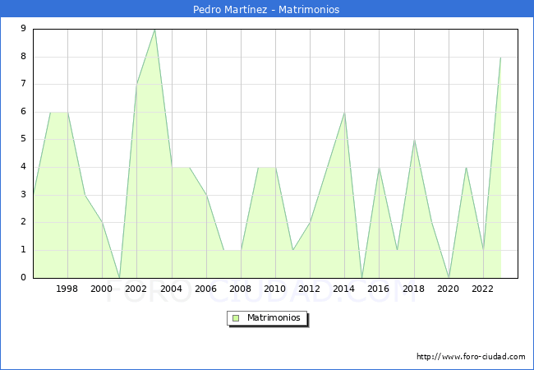The width and height of the screenshot is (534, 370).
Task: Click the x-axis label 2022
Action: click(482, 289)
